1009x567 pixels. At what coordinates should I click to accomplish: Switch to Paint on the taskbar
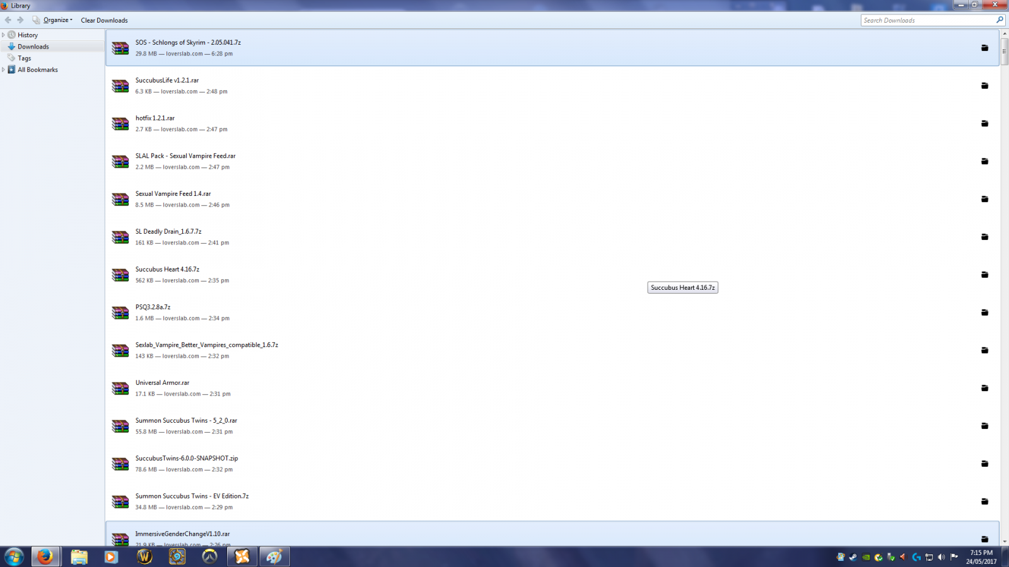[274, 556]
